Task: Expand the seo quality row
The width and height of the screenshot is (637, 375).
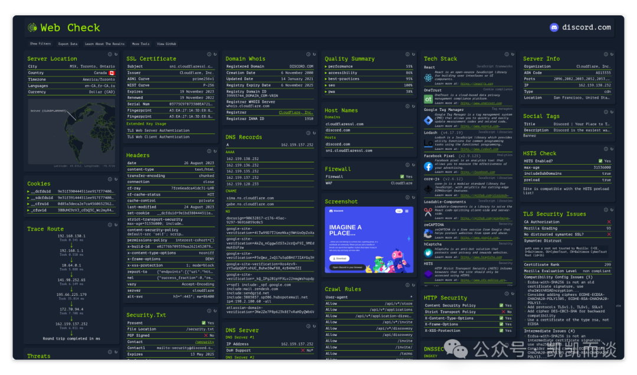Action: pyautogui.click(x=369, y=86)
